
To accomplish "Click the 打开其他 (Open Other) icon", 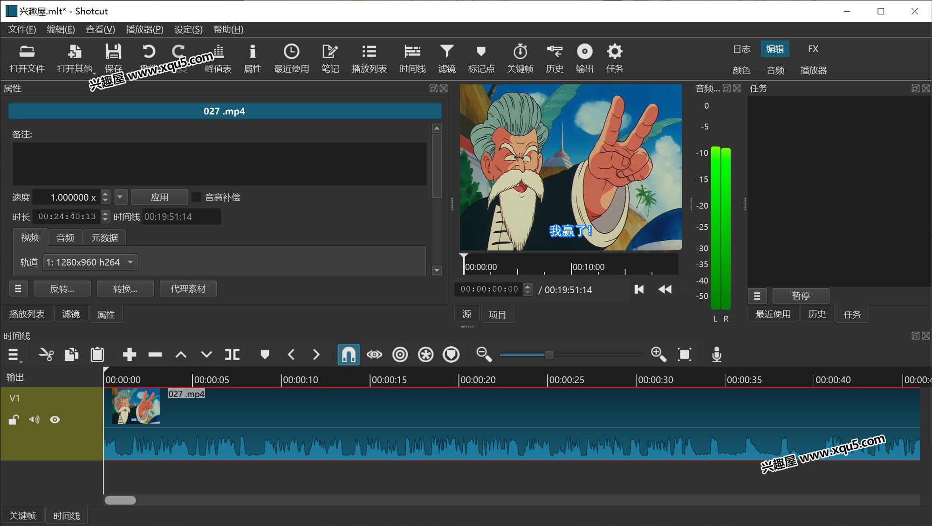I will 75,58.
